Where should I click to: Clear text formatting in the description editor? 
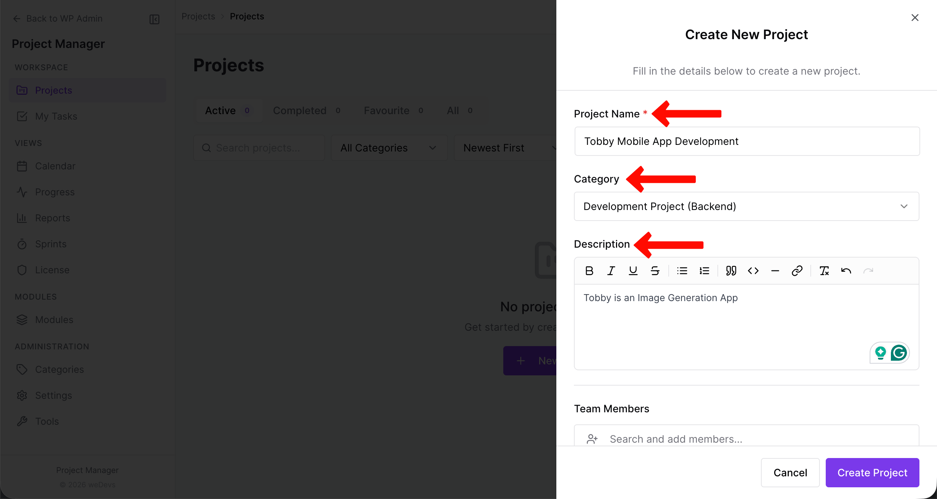click(824, 271)
